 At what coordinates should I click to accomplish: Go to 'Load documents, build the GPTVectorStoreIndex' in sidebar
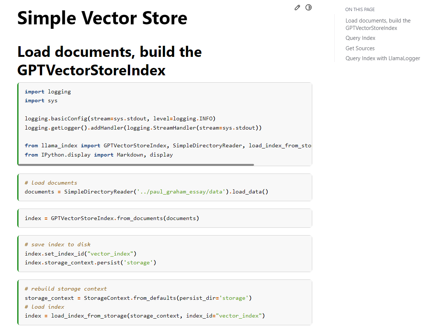click(378, 24)
